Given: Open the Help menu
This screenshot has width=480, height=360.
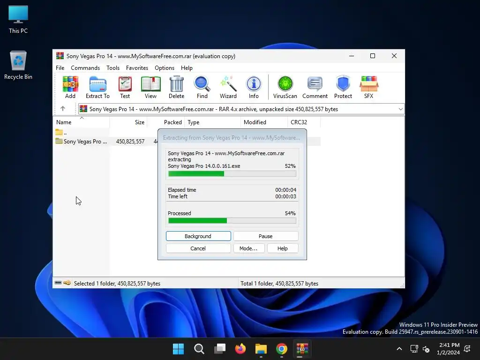Looking at the screenshot, I should pyautogui.click(x=187, y=68).
